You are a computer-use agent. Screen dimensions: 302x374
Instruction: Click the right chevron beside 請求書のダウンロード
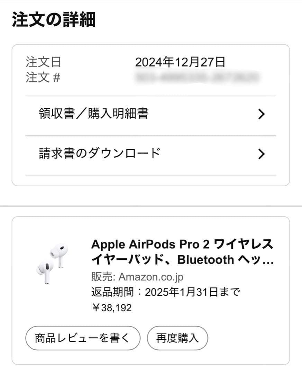(x=262, y=153)
